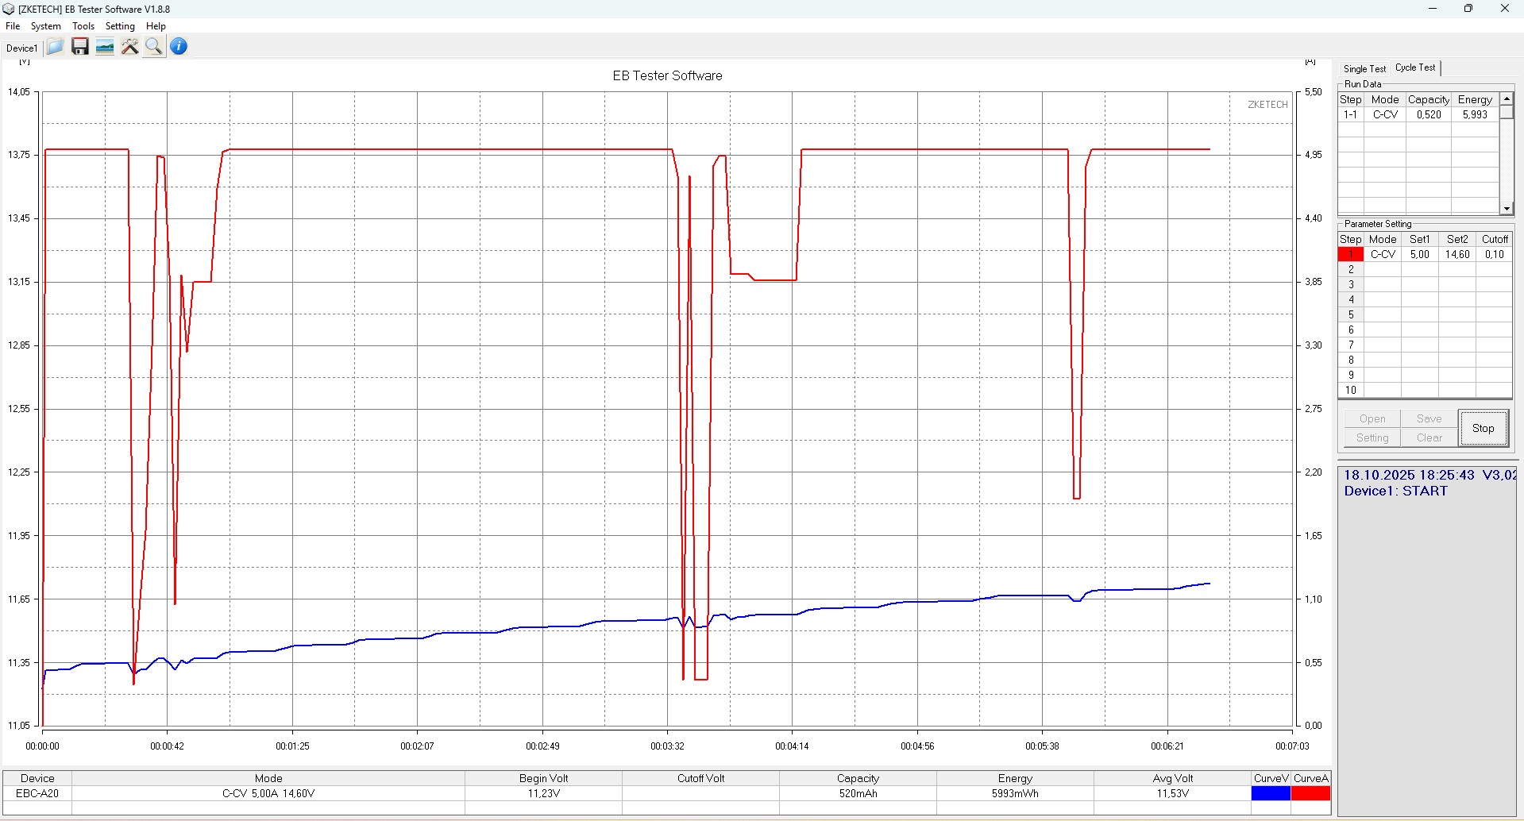Click the red CurveA color swatch

(1310, 793)
